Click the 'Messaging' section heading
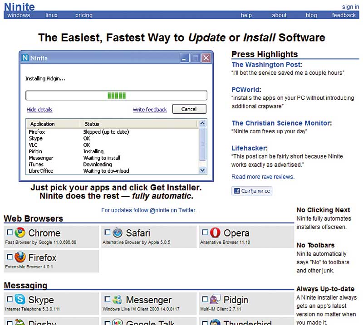363x325 pixels. tap(25, 286)
